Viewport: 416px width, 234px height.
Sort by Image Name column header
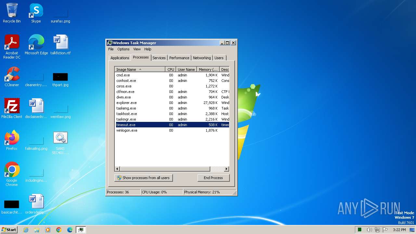(140, 70)
